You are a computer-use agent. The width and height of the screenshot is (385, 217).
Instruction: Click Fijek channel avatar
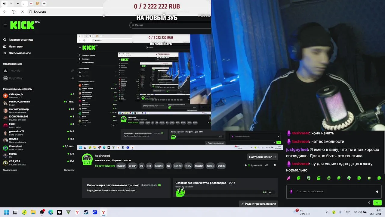click(x=5, y=125)
